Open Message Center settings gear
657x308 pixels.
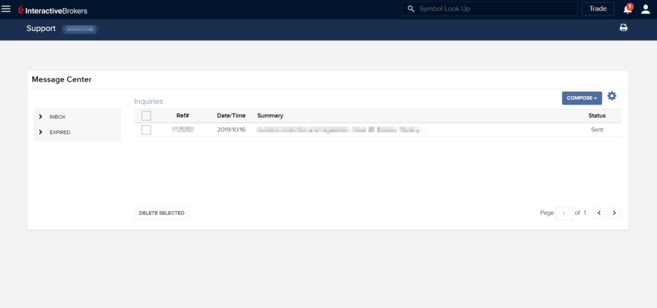point(612,96)
